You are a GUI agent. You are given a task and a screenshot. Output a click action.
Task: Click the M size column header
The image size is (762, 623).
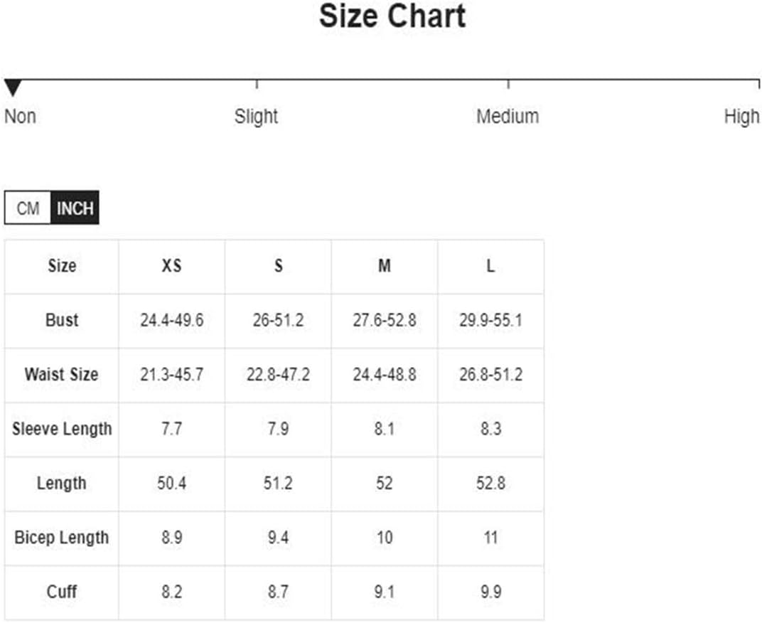click(x=385, y=266)
